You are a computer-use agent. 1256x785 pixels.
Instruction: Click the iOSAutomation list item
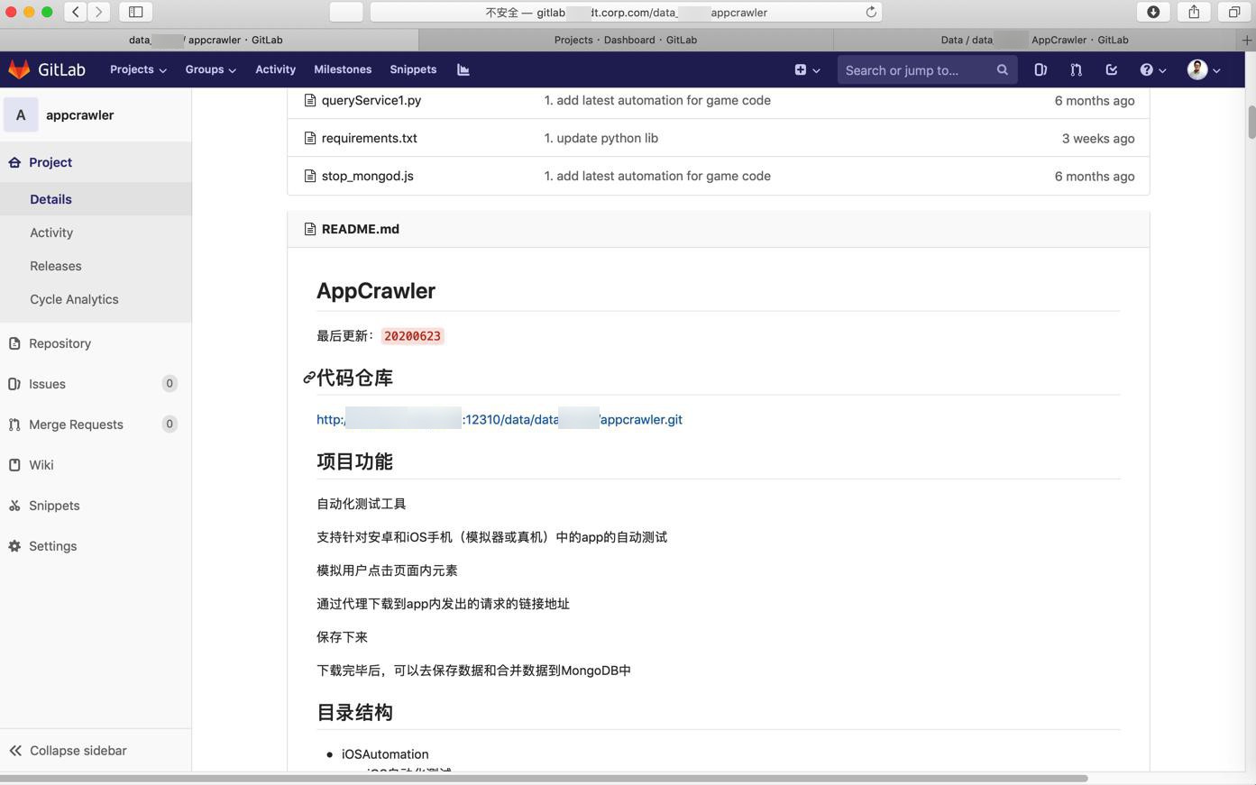coord(385,754)
